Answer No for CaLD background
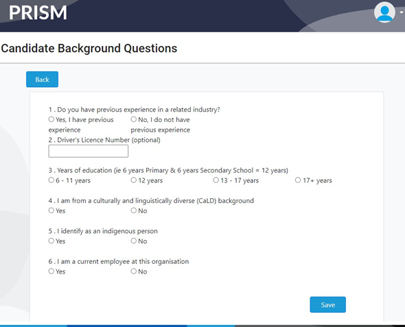 134,210
